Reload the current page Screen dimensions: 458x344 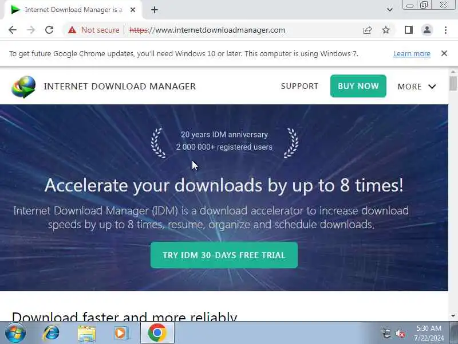pos(49,30)
